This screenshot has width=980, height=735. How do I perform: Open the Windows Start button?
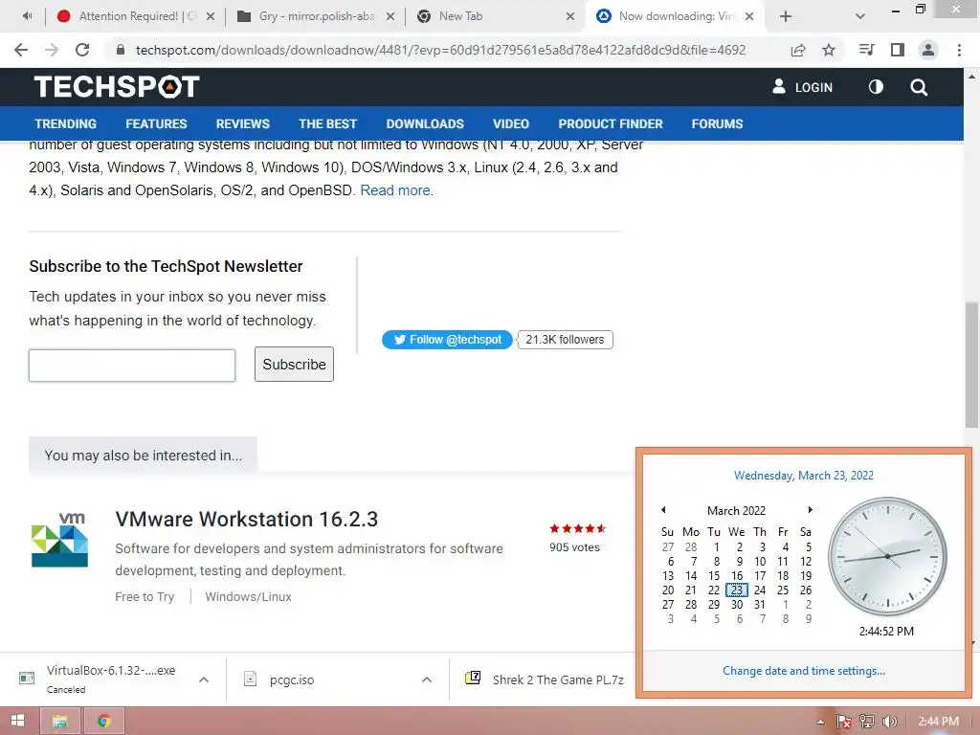(x=17, y=721)
